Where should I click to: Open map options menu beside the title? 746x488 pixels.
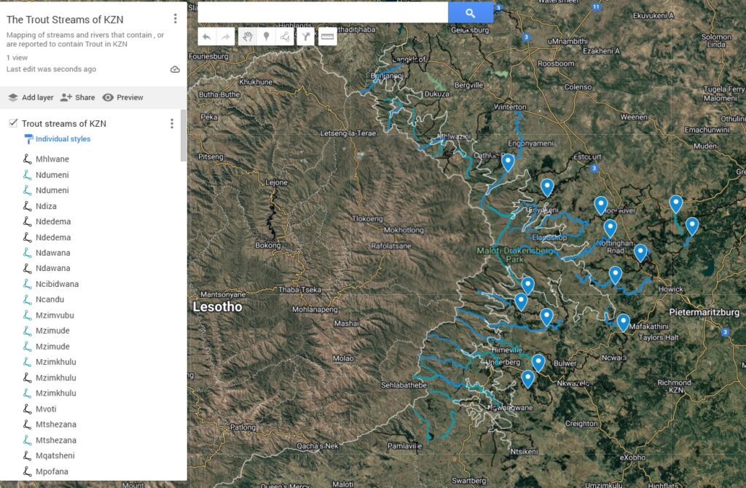[x=175, y=19]
